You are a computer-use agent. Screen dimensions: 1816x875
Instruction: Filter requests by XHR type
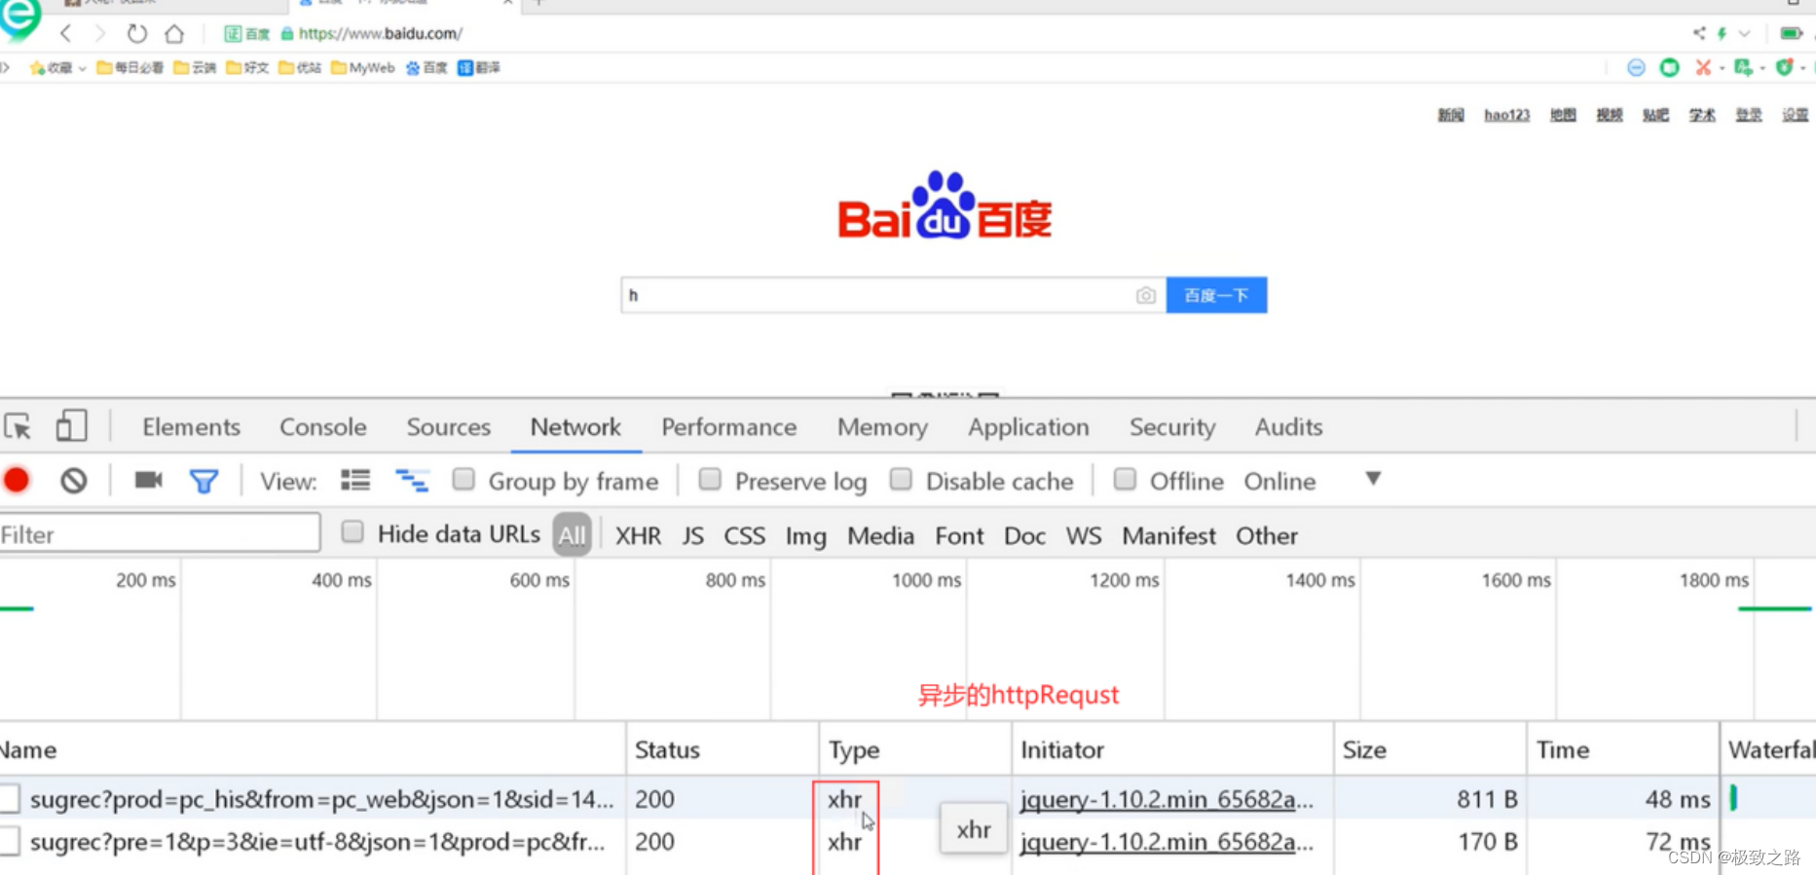[638, 535]
